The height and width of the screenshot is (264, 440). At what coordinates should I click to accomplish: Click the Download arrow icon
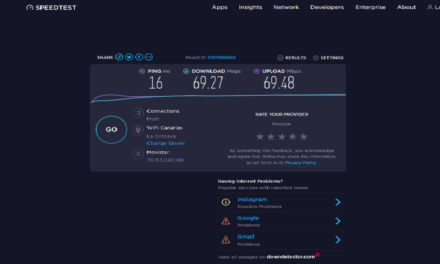[x=186, y=71]
